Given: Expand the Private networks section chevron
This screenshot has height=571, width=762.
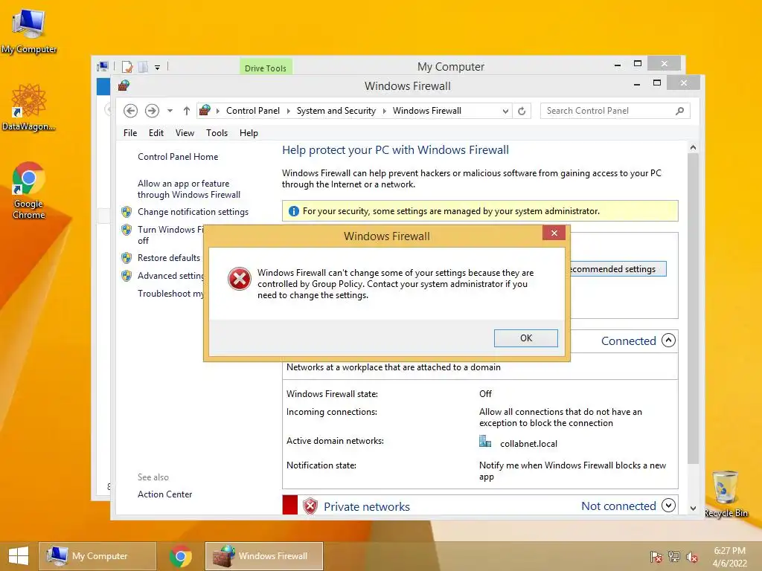Looking at the screenshot, I should tap(669, 506).
